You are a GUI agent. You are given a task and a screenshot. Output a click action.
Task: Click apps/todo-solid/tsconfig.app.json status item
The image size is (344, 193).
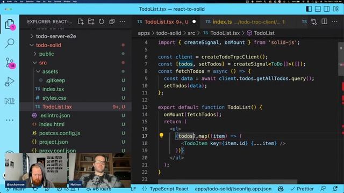click(233, 189)
